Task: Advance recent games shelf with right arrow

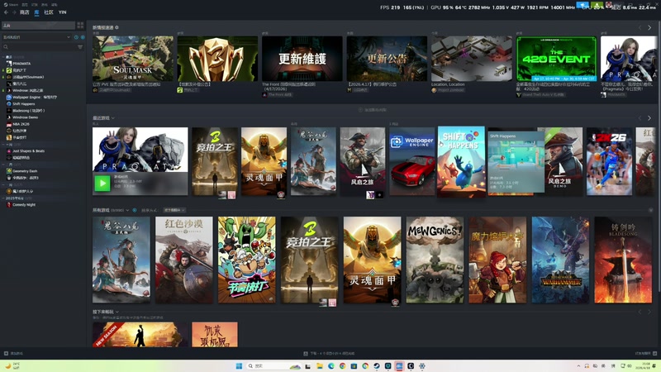Action: click(x=649, y=118)
